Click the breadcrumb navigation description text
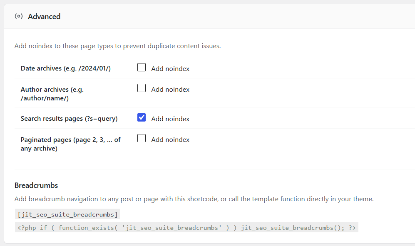The width and height of the screenshot is (415, 246). coord(194,199)
